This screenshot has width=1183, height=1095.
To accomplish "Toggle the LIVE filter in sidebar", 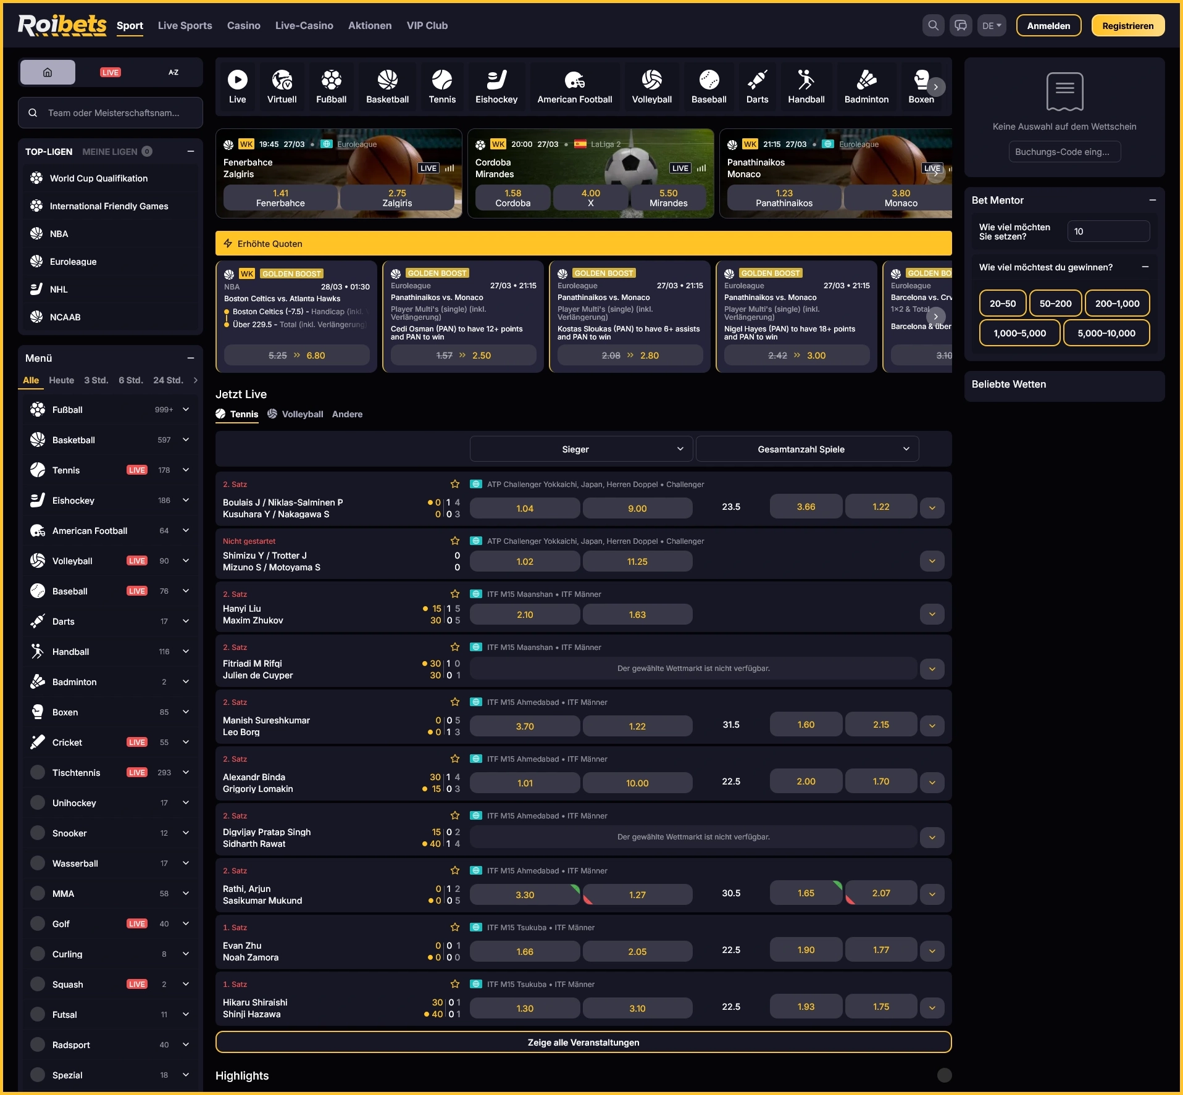I will [111, 72].
